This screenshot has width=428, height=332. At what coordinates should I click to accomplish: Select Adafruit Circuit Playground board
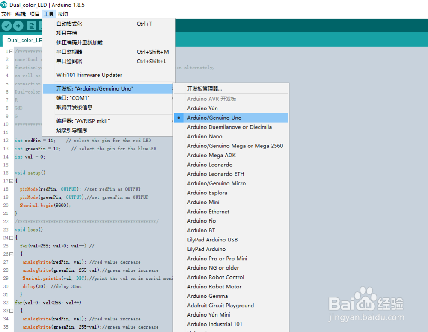click(231, 305)
